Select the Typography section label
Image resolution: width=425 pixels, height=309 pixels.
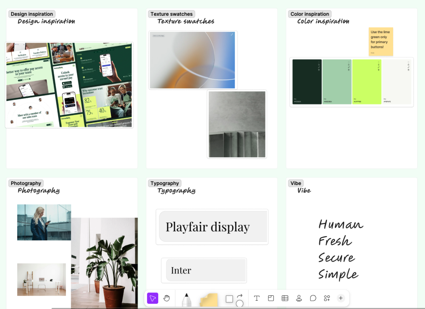(164, 183)
